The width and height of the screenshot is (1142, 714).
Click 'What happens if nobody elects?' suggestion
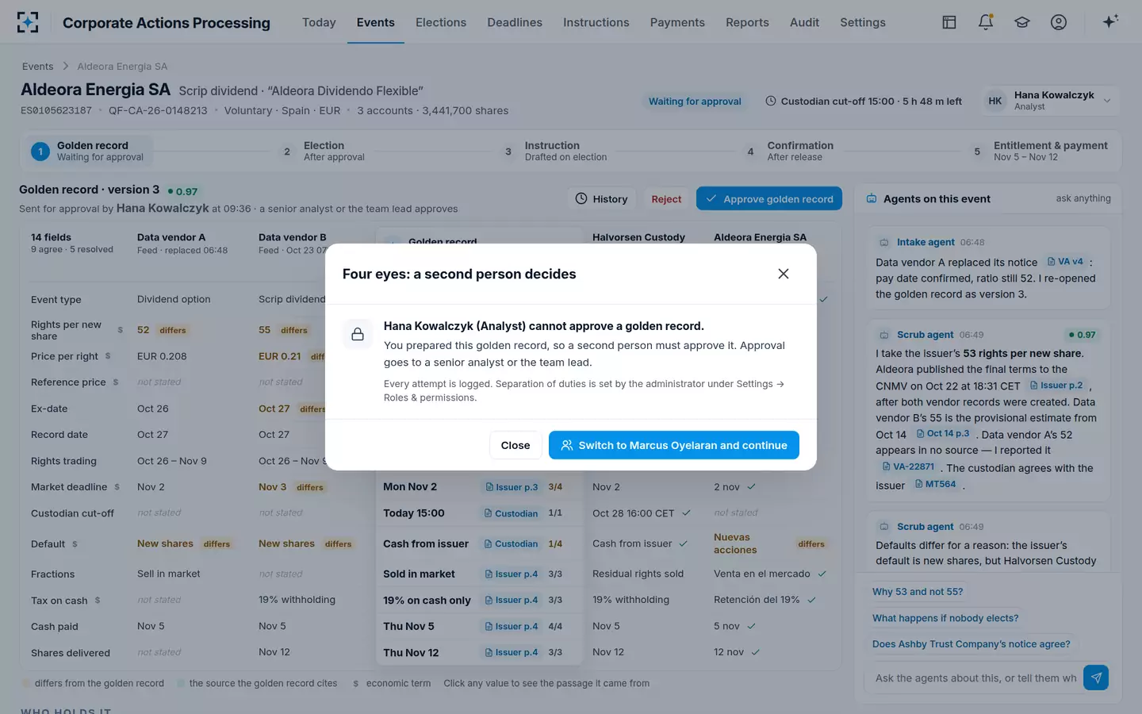point(945,618)
